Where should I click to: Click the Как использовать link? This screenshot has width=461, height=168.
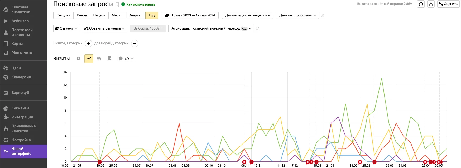point(141,4)
